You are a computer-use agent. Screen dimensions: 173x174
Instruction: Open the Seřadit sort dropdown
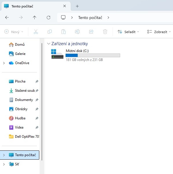pyautogui.click(x=128, y=32)
